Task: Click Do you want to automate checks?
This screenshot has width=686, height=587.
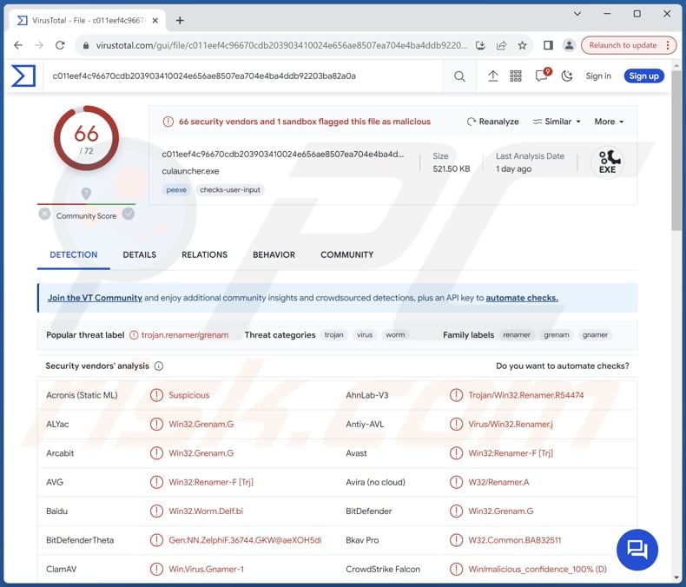Action: click(x=562, y=366)
